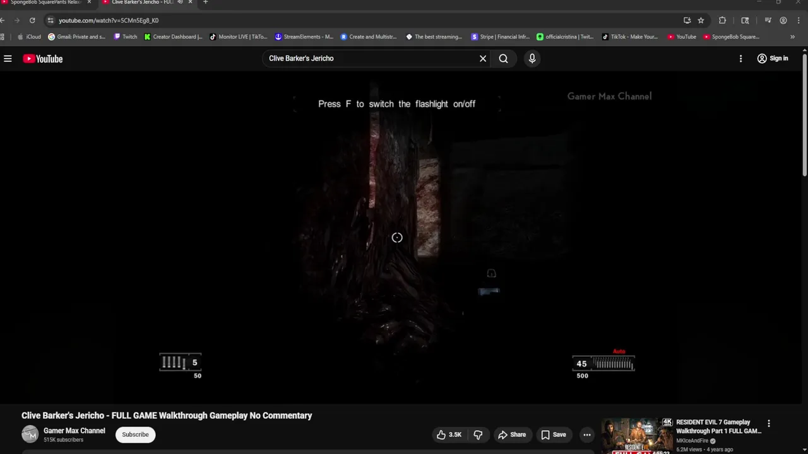The image size is (808, 454).
Task: Close the Clive Barker's Jericho tab
Action: pos(190,3)
